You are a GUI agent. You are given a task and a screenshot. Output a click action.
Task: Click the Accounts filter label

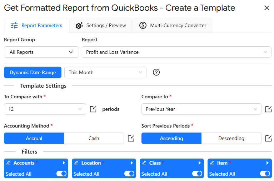tap(24, 163)
